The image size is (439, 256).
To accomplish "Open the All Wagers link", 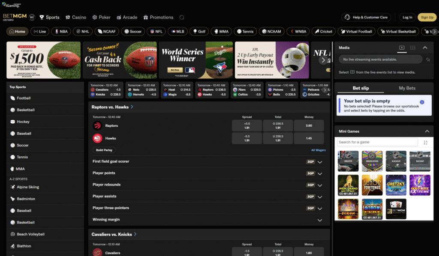I will pos(319,150).
